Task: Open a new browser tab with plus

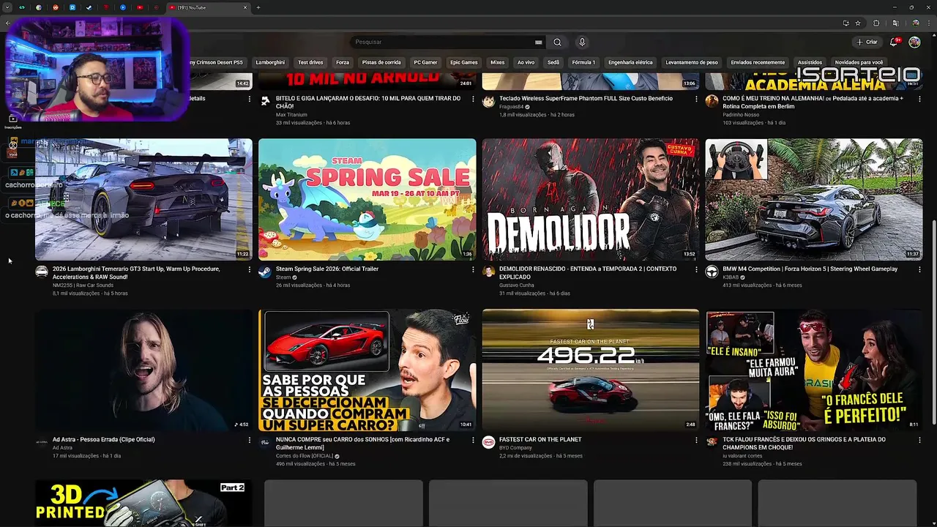Action: point(258,7)
